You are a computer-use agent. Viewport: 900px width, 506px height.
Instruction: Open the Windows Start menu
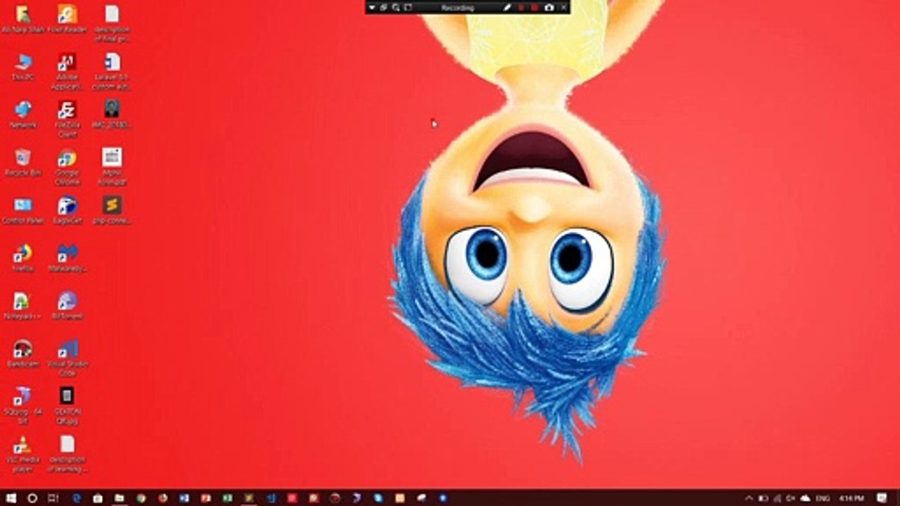click(11, 498)
